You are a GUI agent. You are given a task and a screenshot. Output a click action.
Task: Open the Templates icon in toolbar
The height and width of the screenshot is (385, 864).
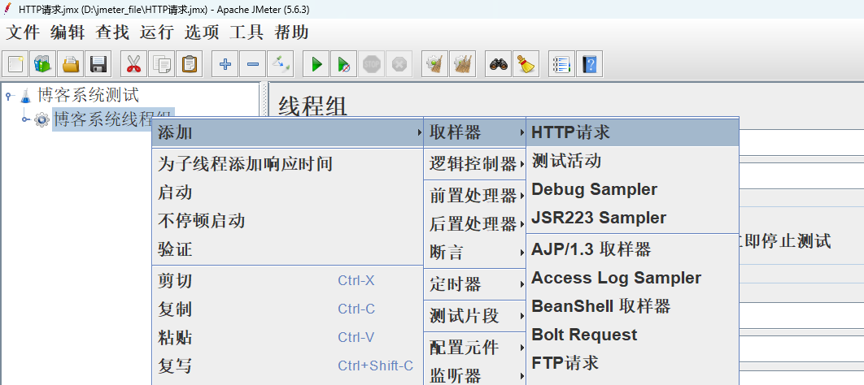click(43, 64)
